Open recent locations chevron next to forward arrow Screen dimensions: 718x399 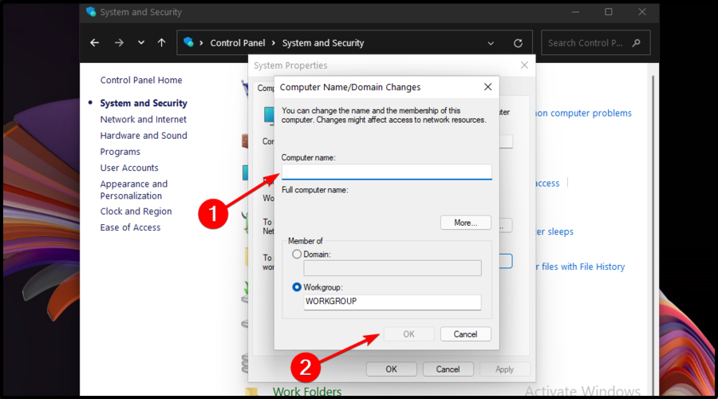click(x=141, y=42)
